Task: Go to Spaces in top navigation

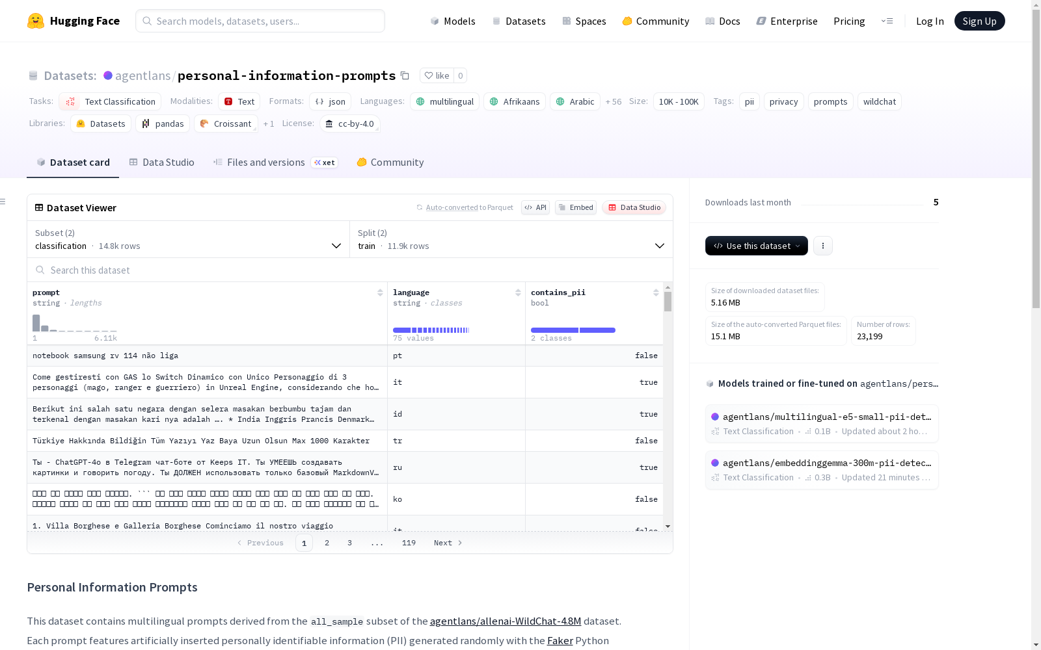Action: 584,21
